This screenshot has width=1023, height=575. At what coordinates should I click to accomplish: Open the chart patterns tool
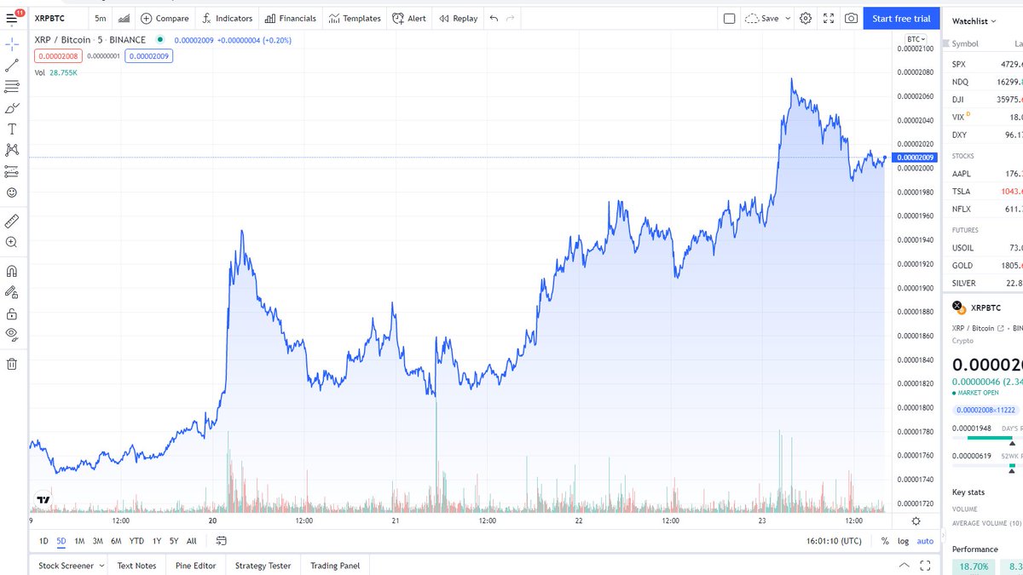click(12, 150)
